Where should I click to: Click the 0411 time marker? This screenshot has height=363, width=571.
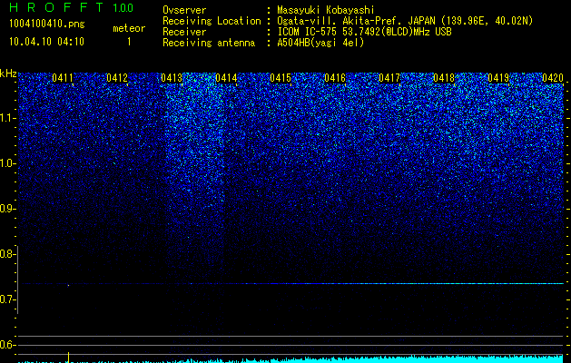coord(63,78)
